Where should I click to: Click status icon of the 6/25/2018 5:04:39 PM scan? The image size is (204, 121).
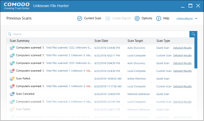(12, 63)
